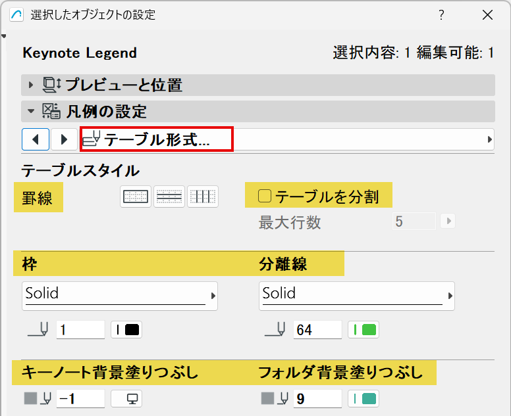Click the arrow at right of page selector

489,139
